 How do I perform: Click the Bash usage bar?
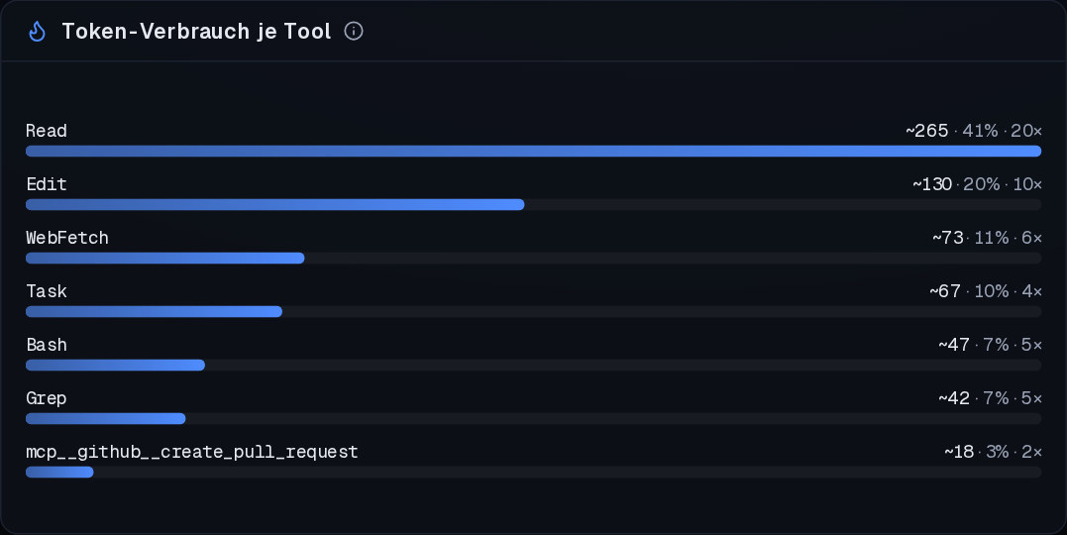point(533,366)
